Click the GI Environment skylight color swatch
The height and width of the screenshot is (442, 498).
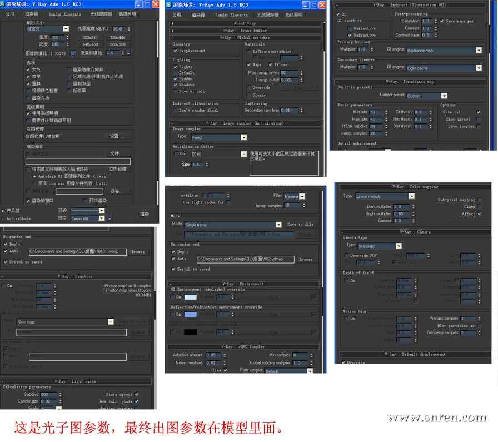pos(191,297)
